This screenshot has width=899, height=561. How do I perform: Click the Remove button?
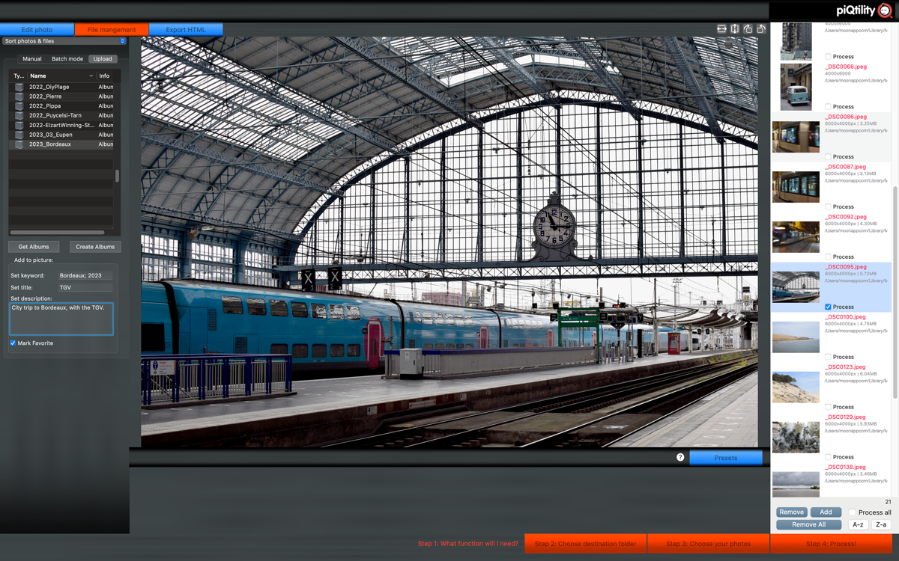(791, 512)
